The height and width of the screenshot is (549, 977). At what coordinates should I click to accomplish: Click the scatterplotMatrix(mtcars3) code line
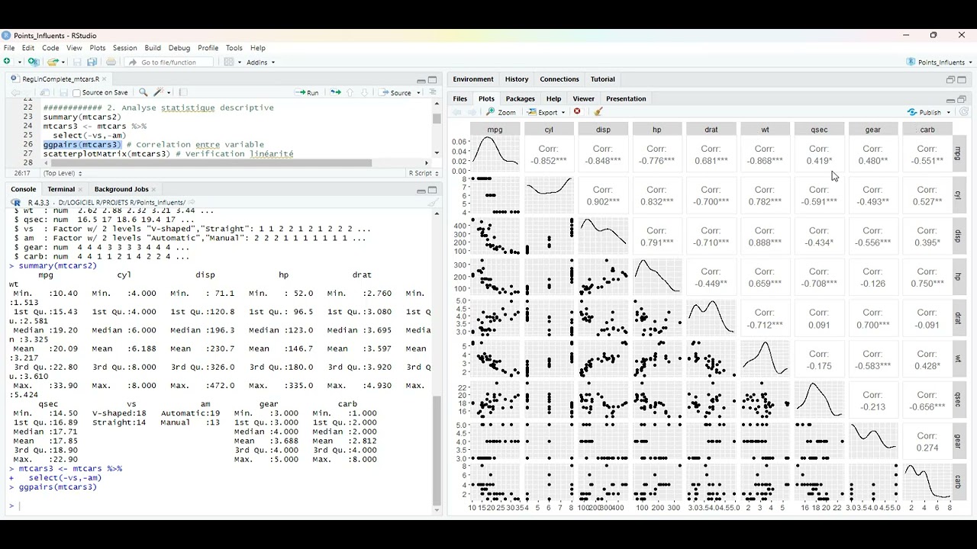click(x=168, y=153)
